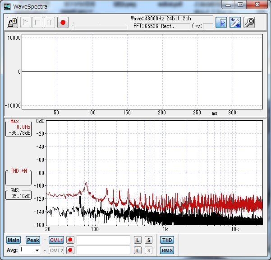
Task: Click the OVL2 red record dot
Action: (70, 251)
